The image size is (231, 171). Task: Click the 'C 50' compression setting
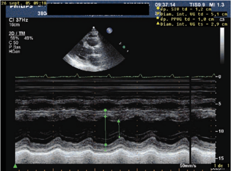(14, 43)
